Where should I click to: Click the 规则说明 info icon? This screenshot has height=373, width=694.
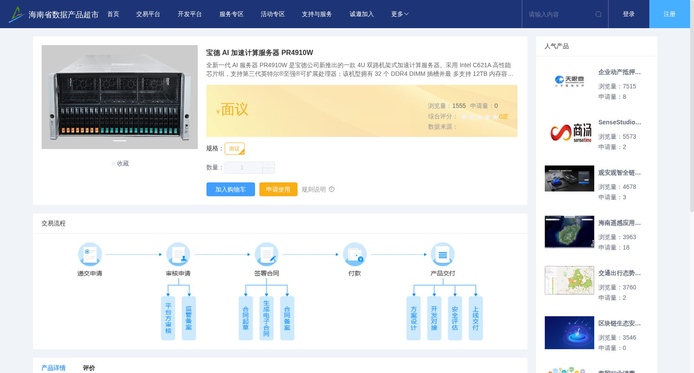click(332, 189)
